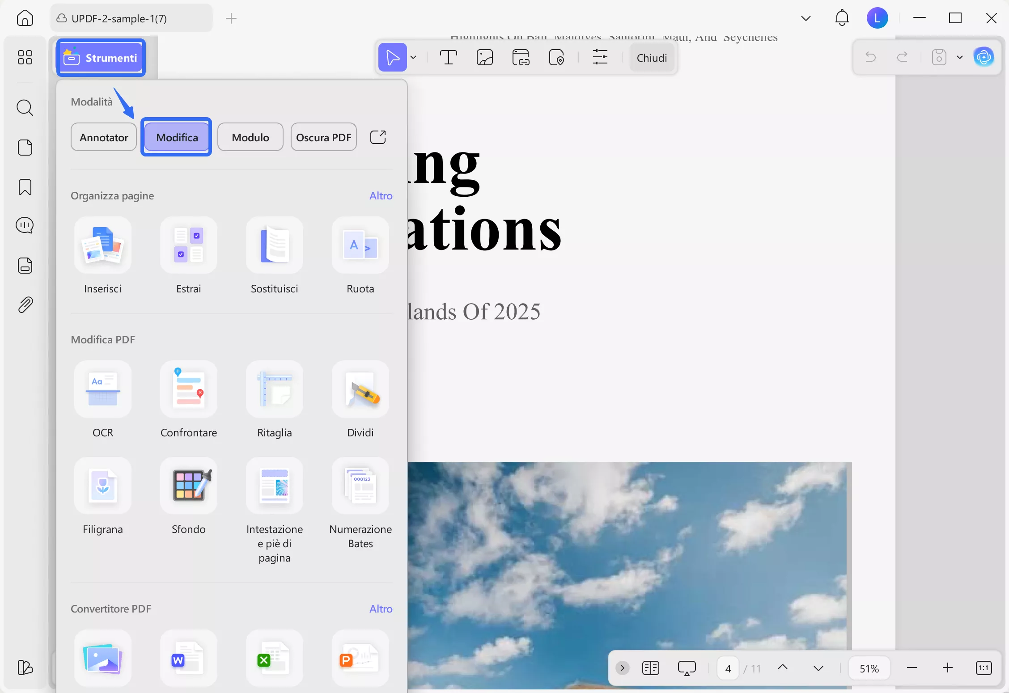The width and height of the screenshot is (1009, 693).
Task: Select the Link tool in the toolbar
Action: [x=520, y=57]
